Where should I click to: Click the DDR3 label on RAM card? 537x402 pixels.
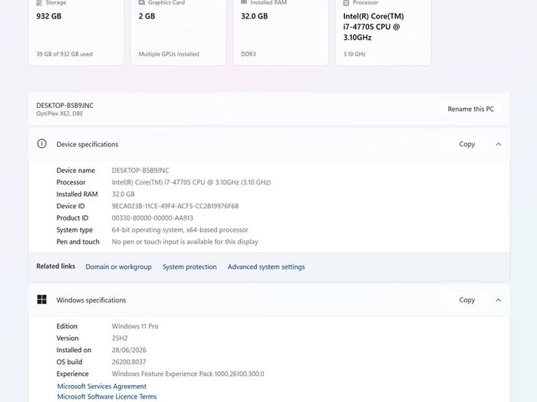pos(249,54)
